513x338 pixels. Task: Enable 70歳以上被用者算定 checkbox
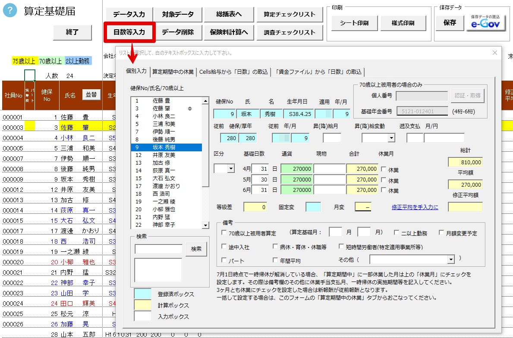coord(224,233)
